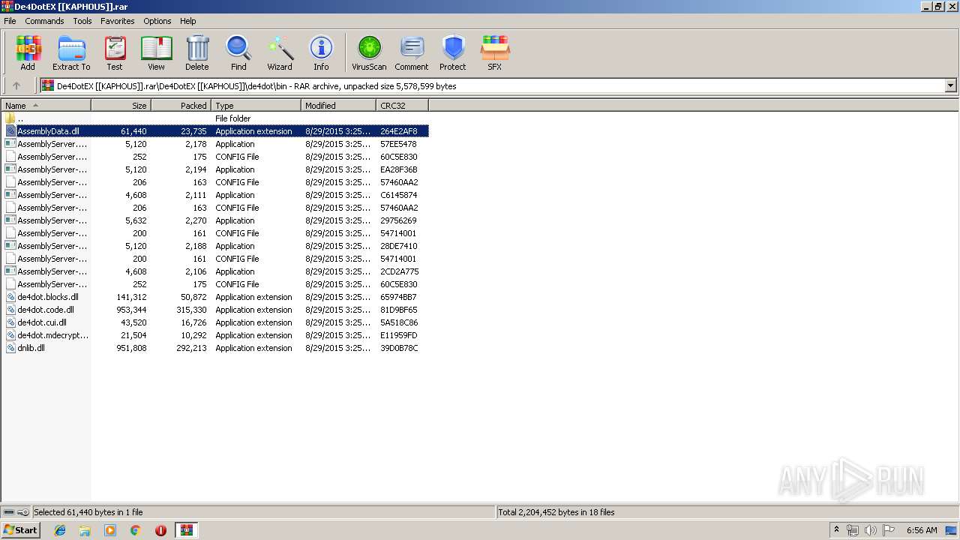Open the Favorites menu
960x540 pixels.
[x=118, y=21]
